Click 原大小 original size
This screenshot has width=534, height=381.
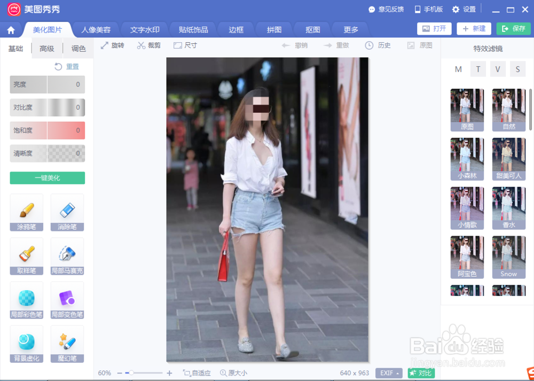234,373
